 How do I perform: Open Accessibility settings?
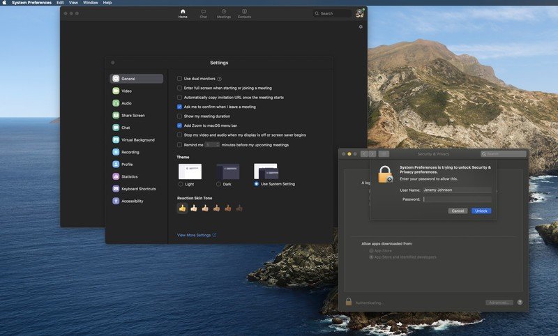pyautogui.click(x=132, y=201)
